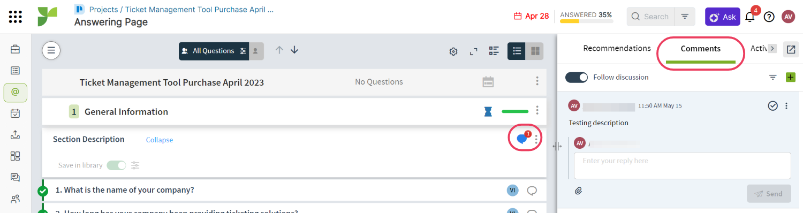
Task: Click the attachment paperclip icon
Action: pyautogui.click(x=579, y=191)
